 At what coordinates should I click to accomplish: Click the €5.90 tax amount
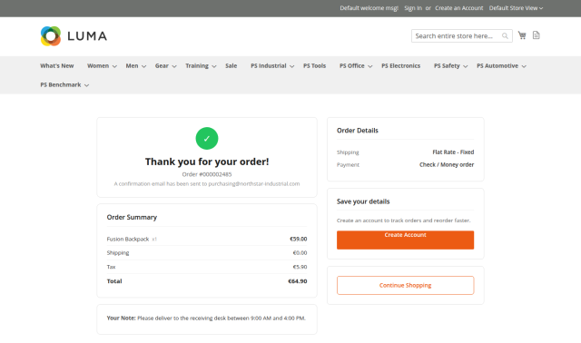(300, 267)
